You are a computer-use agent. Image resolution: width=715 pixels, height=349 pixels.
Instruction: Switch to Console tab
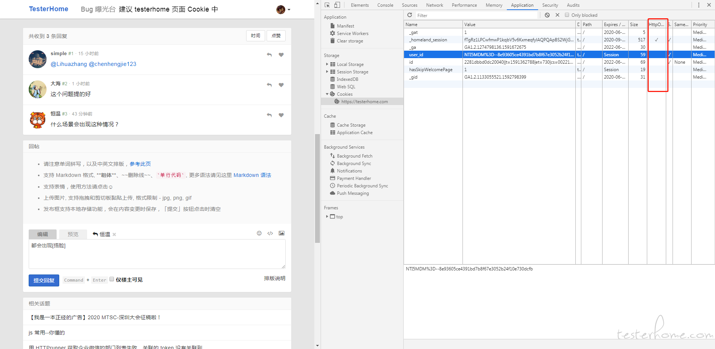(x=385, y=5)
